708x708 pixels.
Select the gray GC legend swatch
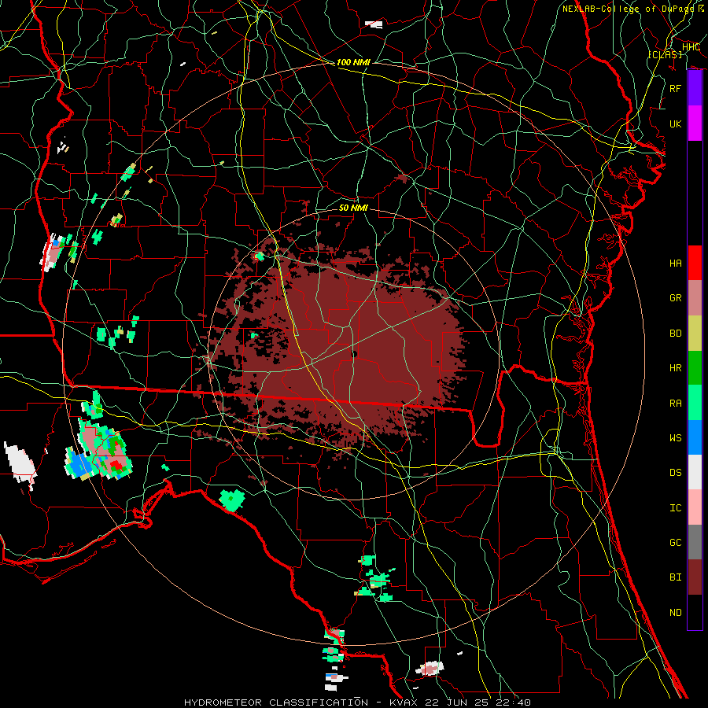[695, 542]
